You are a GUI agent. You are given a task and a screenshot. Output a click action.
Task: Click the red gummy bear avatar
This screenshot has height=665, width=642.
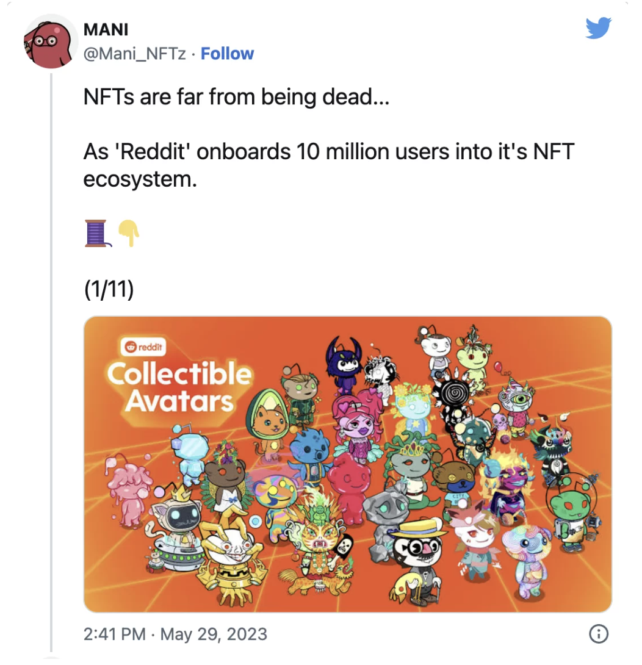pyautogui.click(x=350, y=486)
